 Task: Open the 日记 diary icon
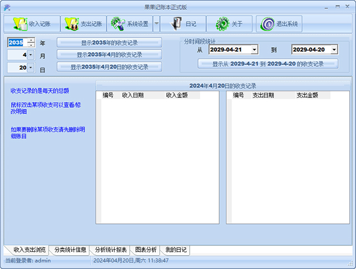[176, 24]
